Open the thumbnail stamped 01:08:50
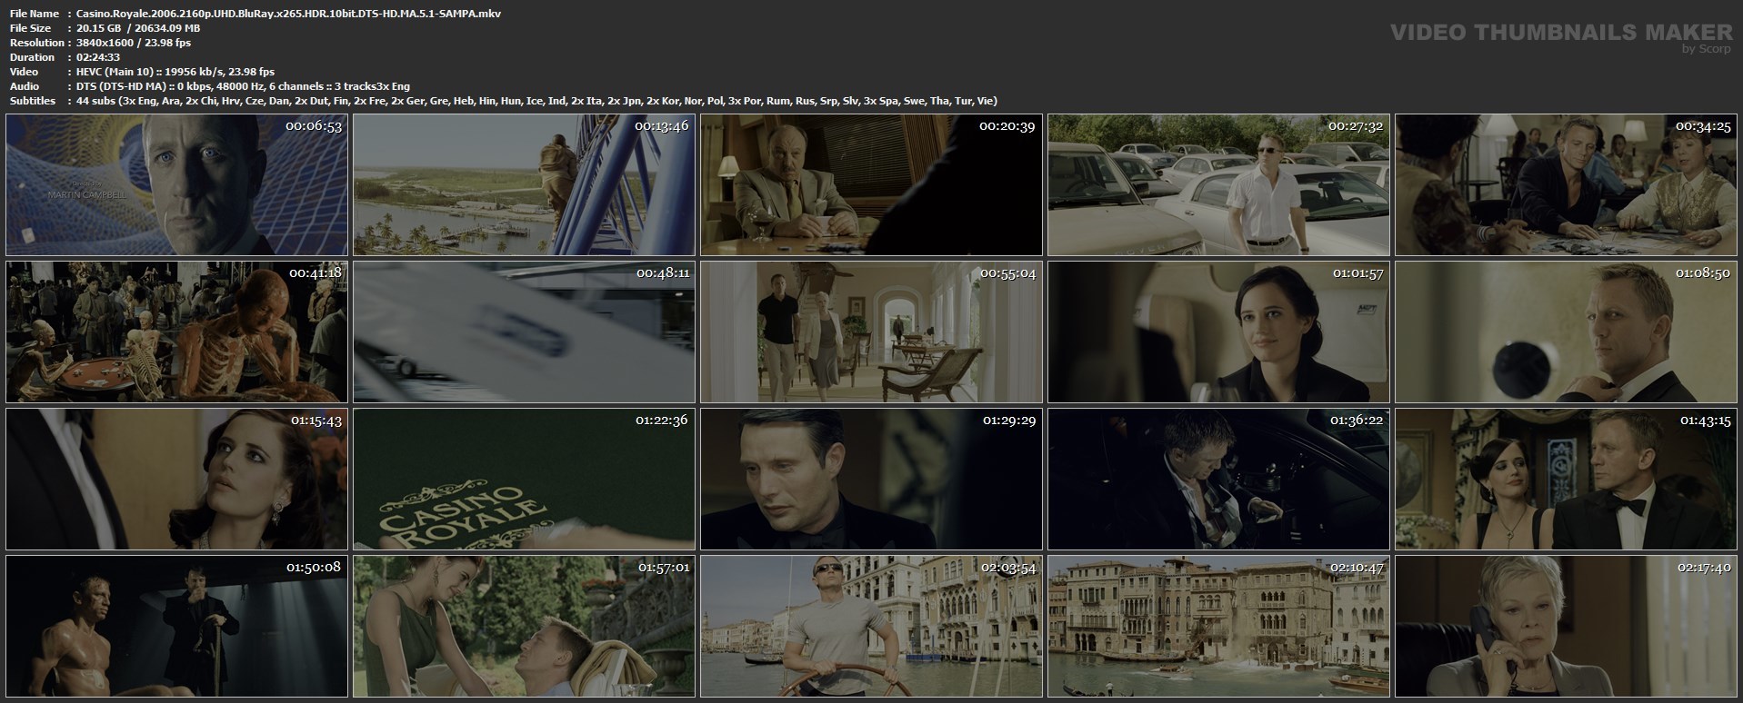 tap(1566, 332)
